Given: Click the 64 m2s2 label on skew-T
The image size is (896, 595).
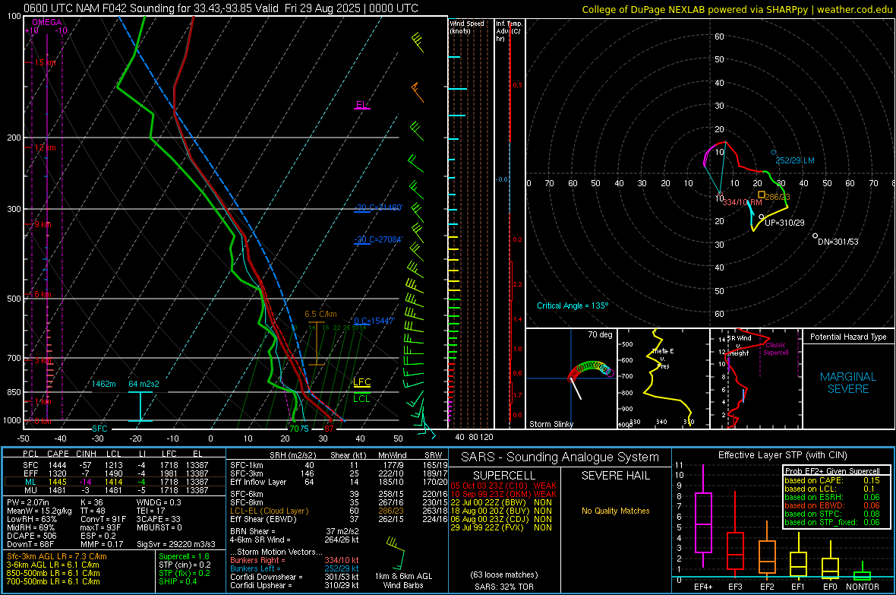Looking at the screenshot, I should (144, 384).
